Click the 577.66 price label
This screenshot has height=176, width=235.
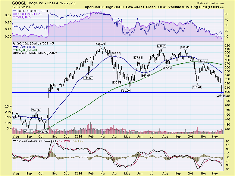coord(138,58)
